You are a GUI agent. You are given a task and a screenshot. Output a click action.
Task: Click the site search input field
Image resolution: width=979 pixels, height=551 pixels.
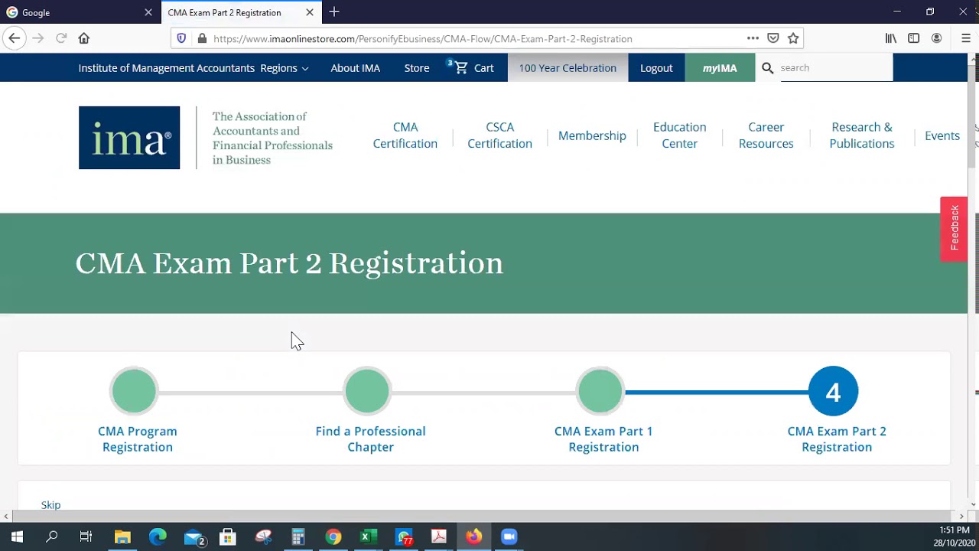835,67
